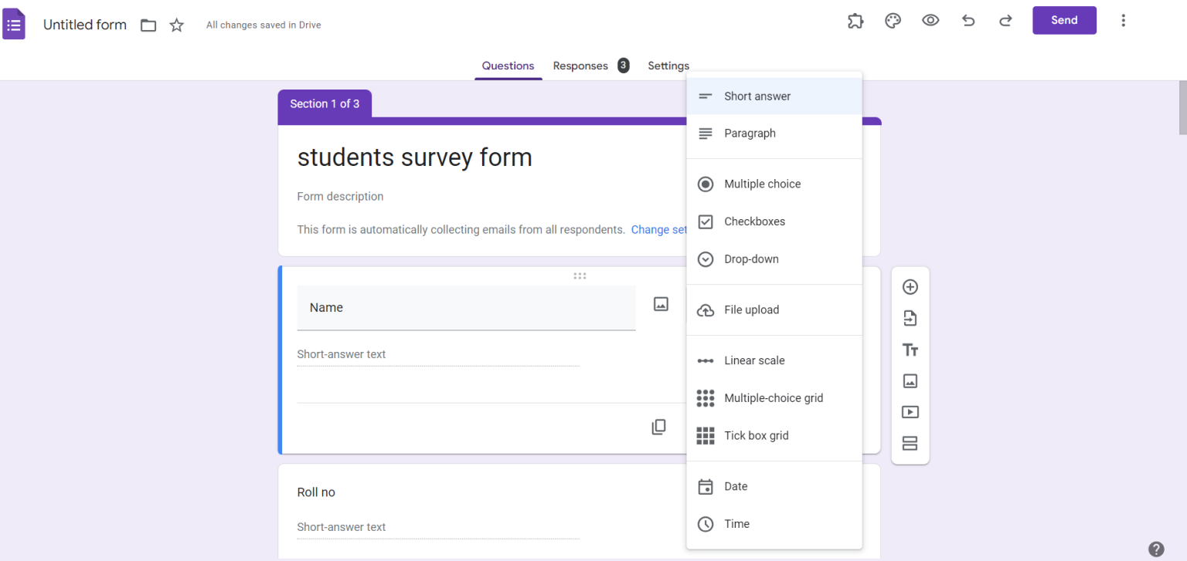The image size is (1187, 561).
Task: Select Paragraph question type
Action: [774, 133]
